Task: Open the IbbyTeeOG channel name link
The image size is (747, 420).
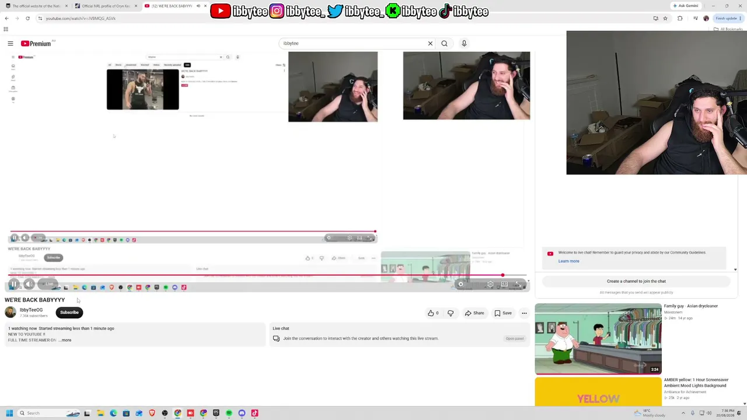Action: pos(31,310)
